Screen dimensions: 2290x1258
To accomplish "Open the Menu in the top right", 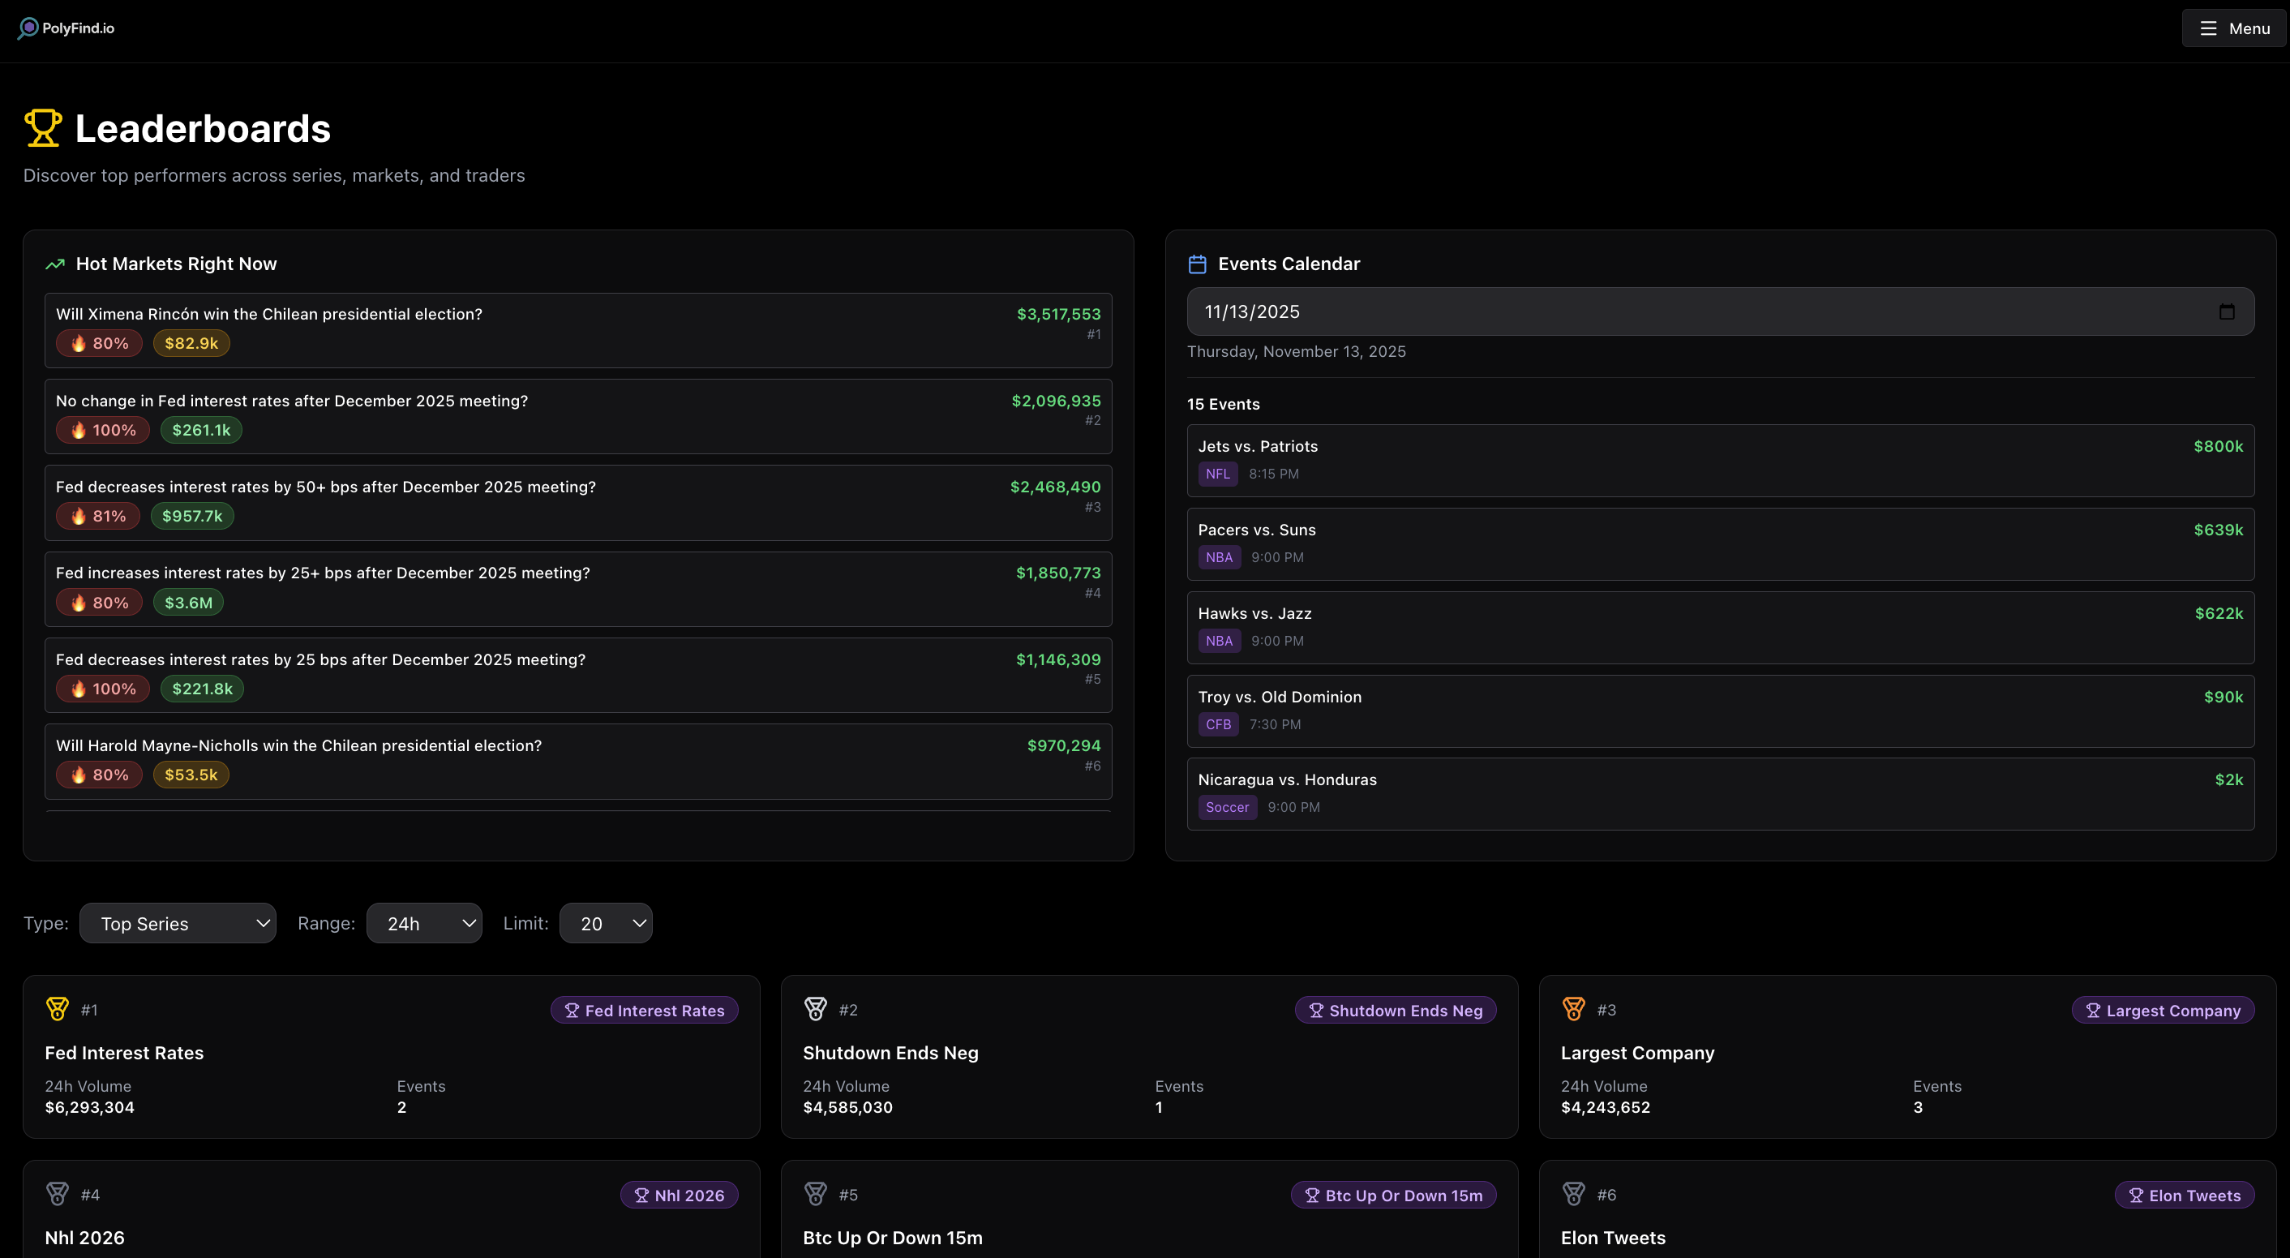I will [x=2233, y=28].
